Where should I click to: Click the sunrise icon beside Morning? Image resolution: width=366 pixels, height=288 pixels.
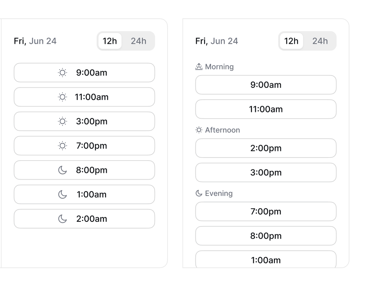pyautogui.click(x=199, y=66)
